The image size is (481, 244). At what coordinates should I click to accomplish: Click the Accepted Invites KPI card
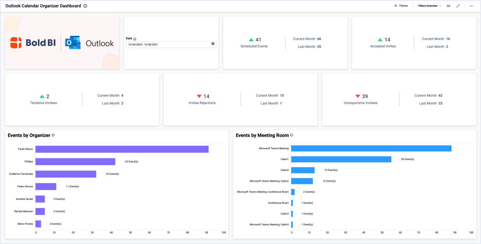(x=383, y=42)
